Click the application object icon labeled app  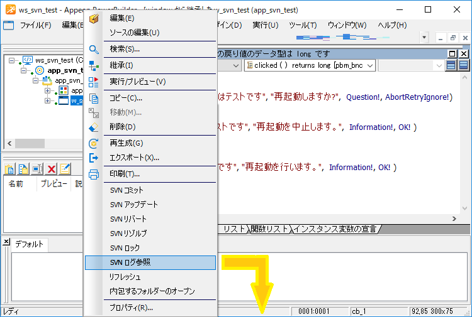pos(64,90)
